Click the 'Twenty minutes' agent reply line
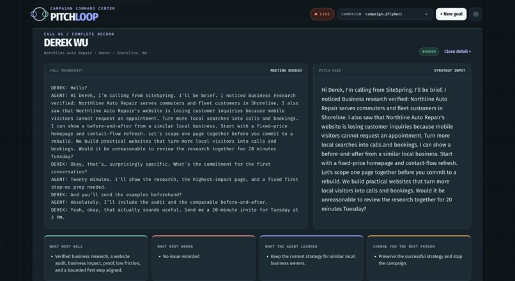This screenshot has height=281, width=515. point(174,183)
